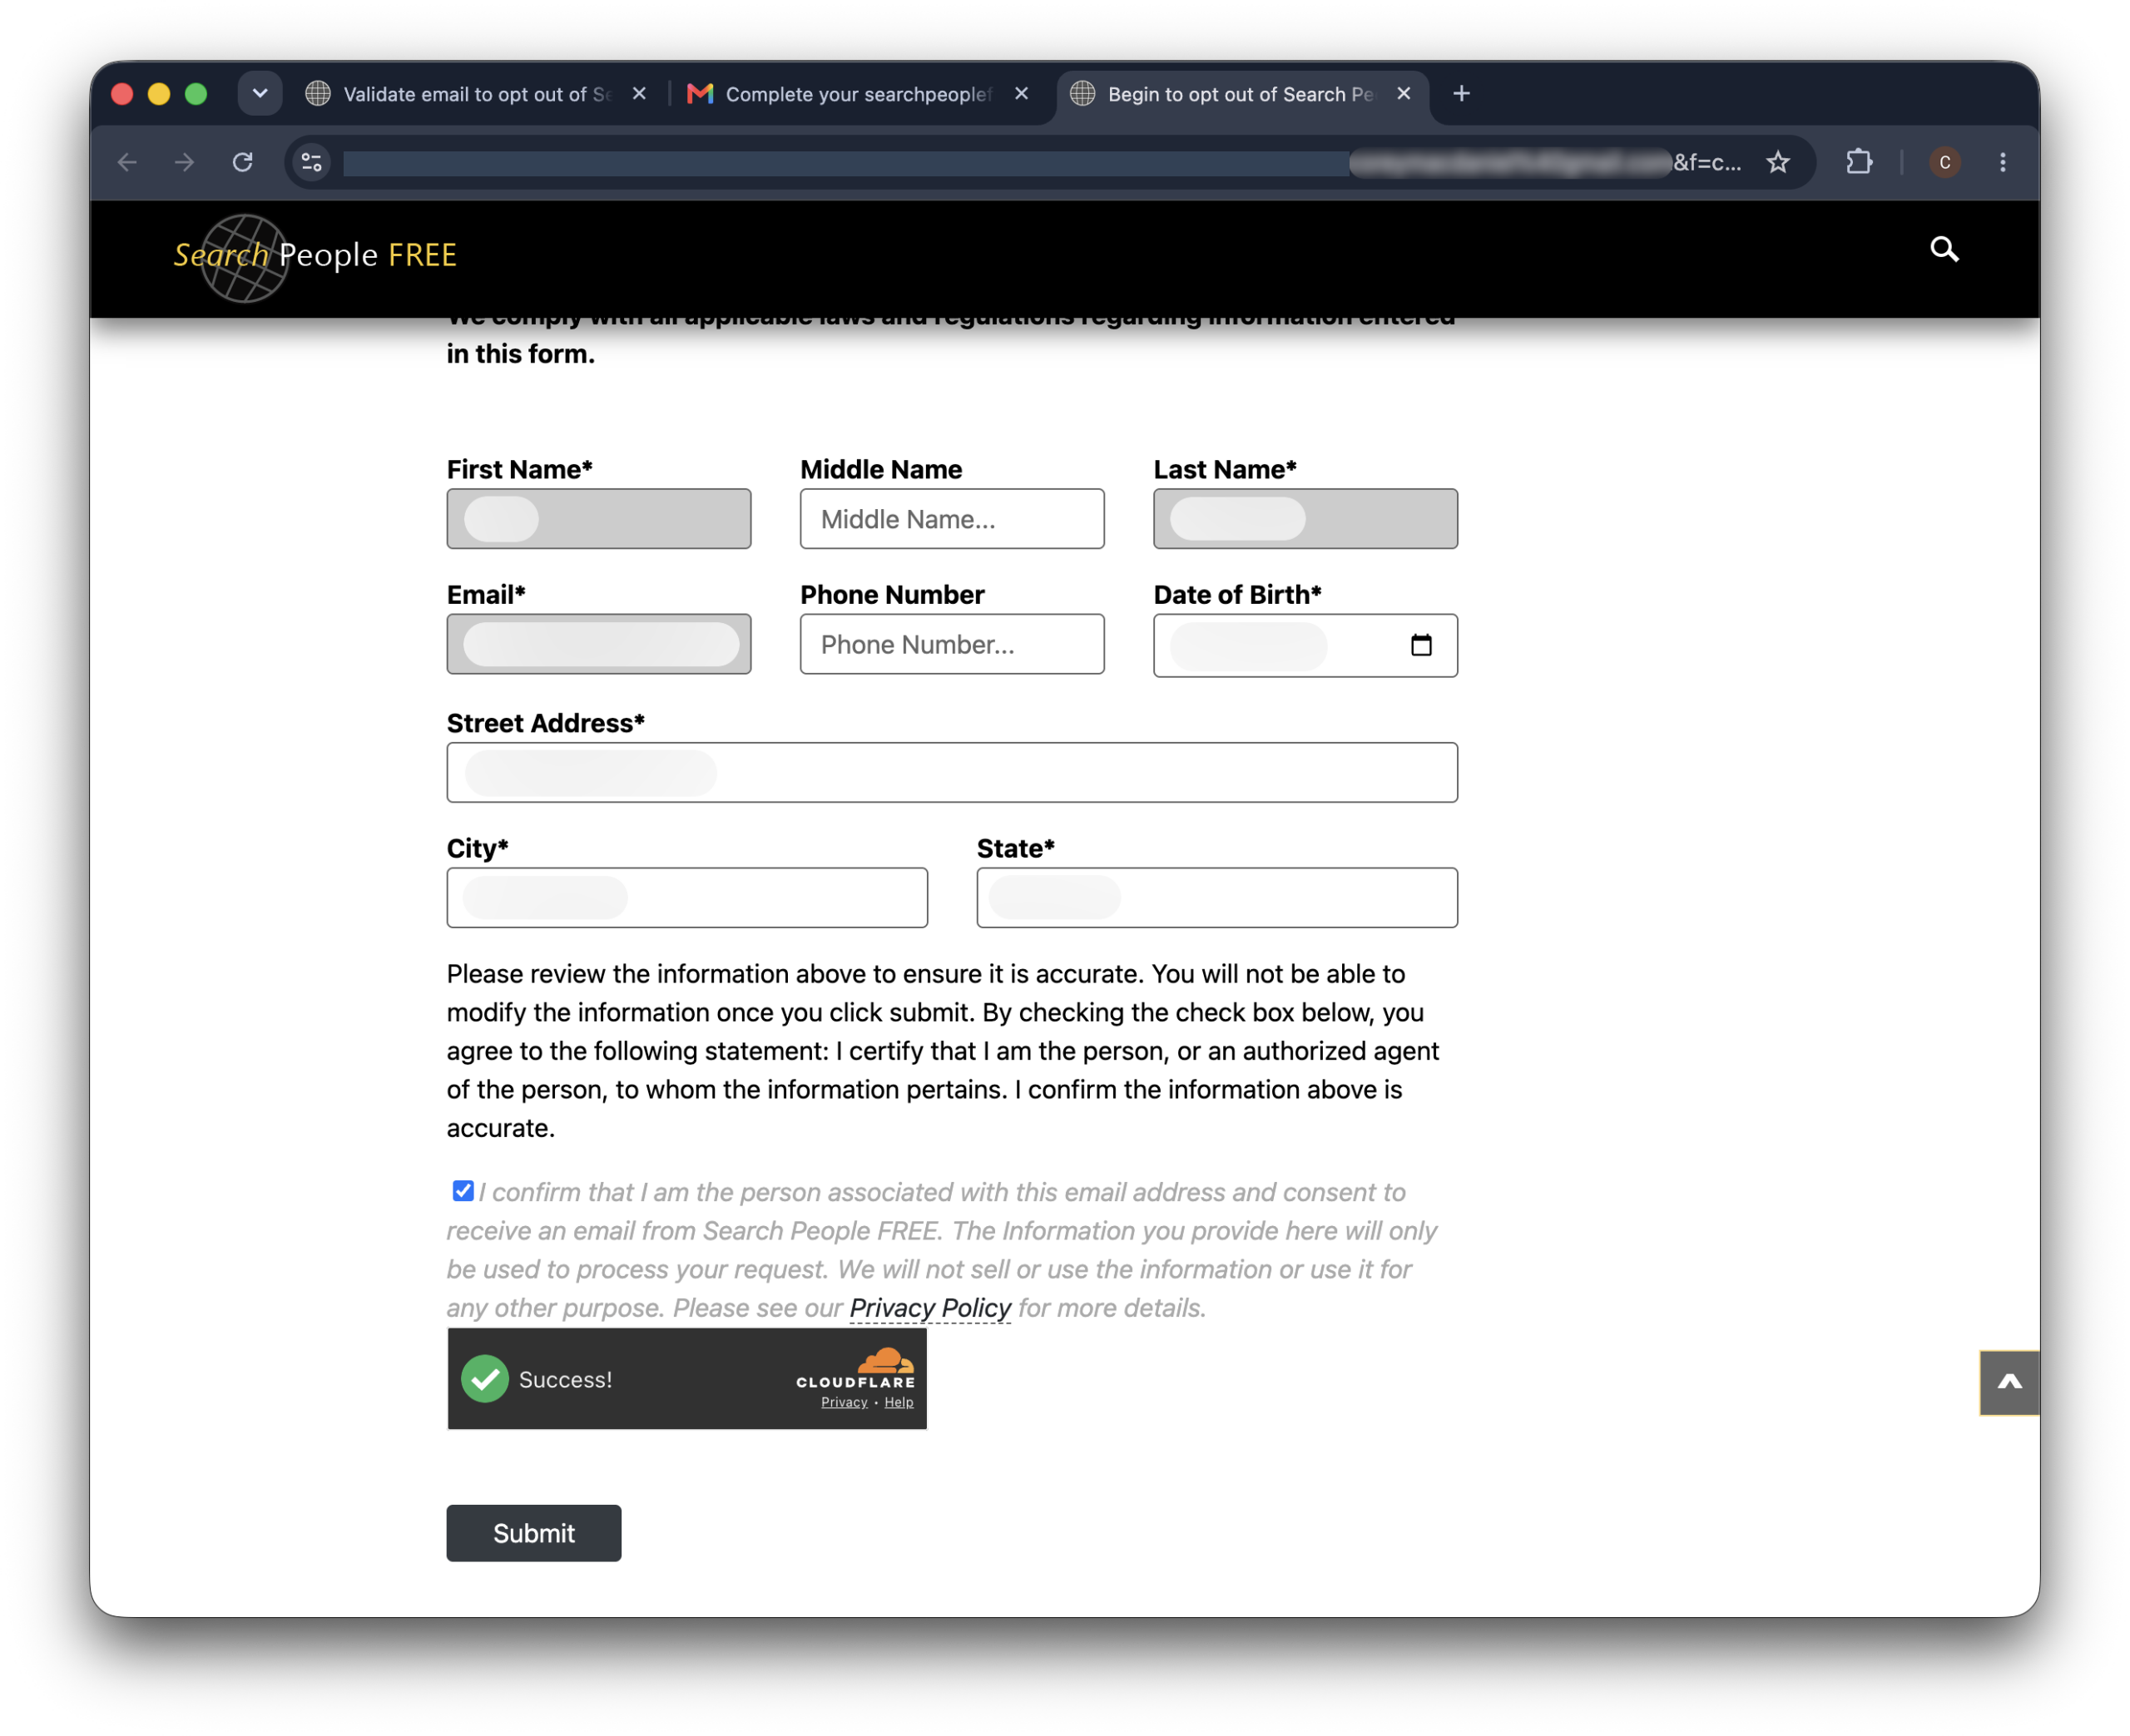Open Cloudflare Privacy link

click(844, 1402)
